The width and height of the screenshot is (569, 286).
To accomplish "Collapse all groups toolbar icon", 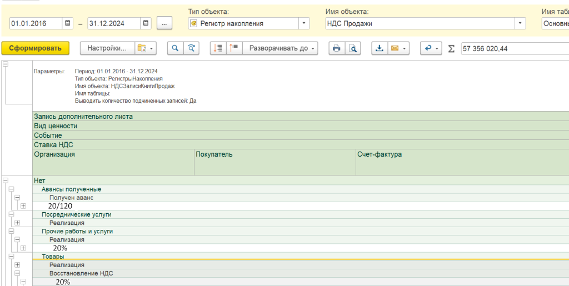I will [218, 48].
